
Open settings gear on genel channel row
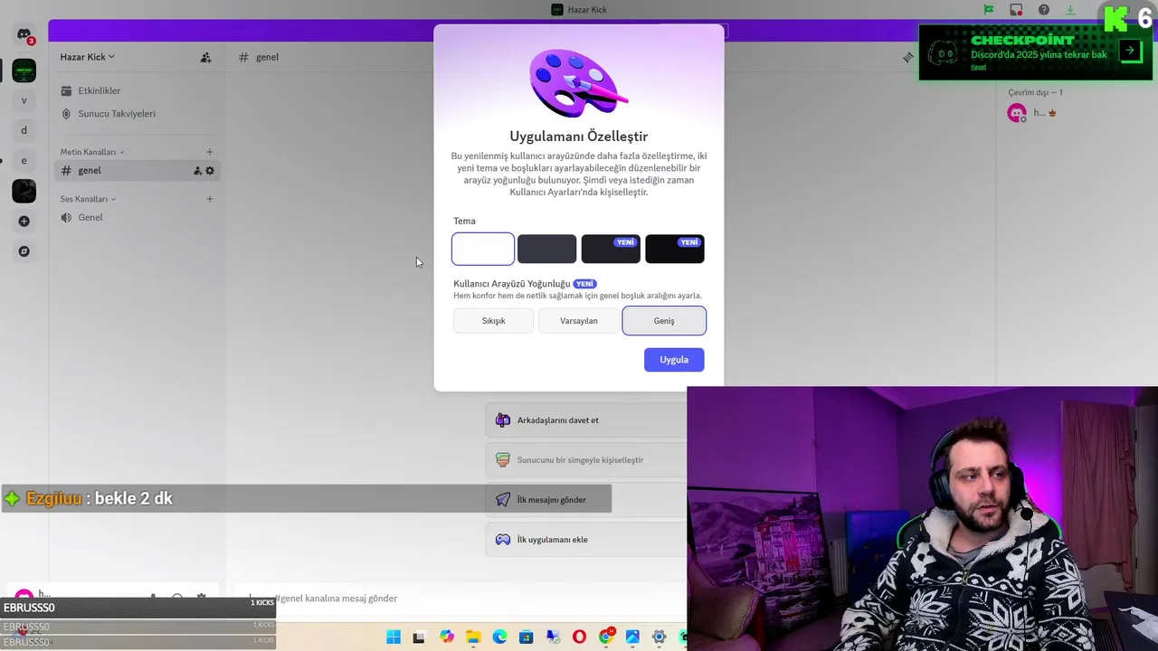click(x=210, y=171)
